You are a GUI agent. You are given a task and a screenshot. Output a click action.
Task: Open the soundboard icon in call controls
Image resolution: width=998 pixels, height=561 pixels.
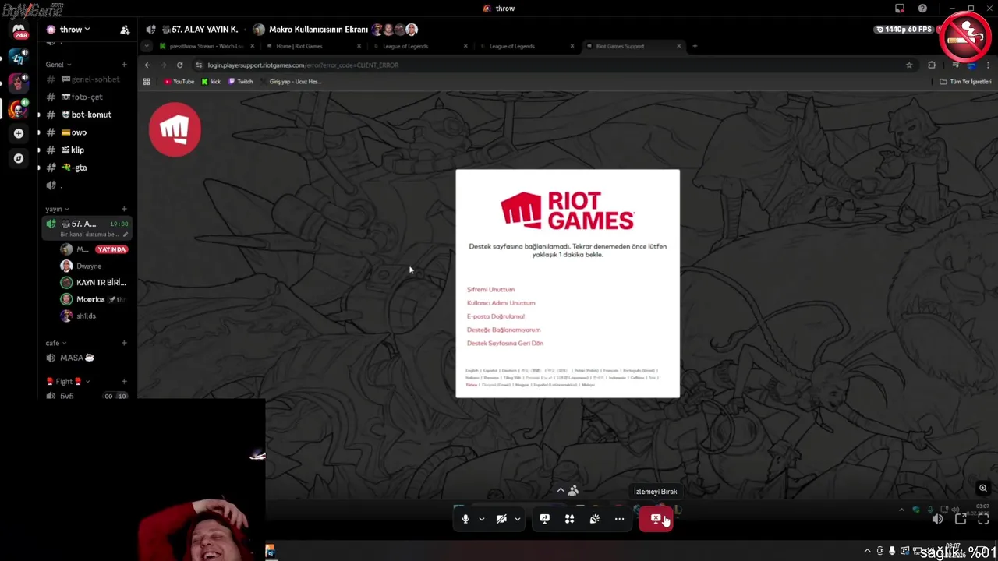click(594, 519)
